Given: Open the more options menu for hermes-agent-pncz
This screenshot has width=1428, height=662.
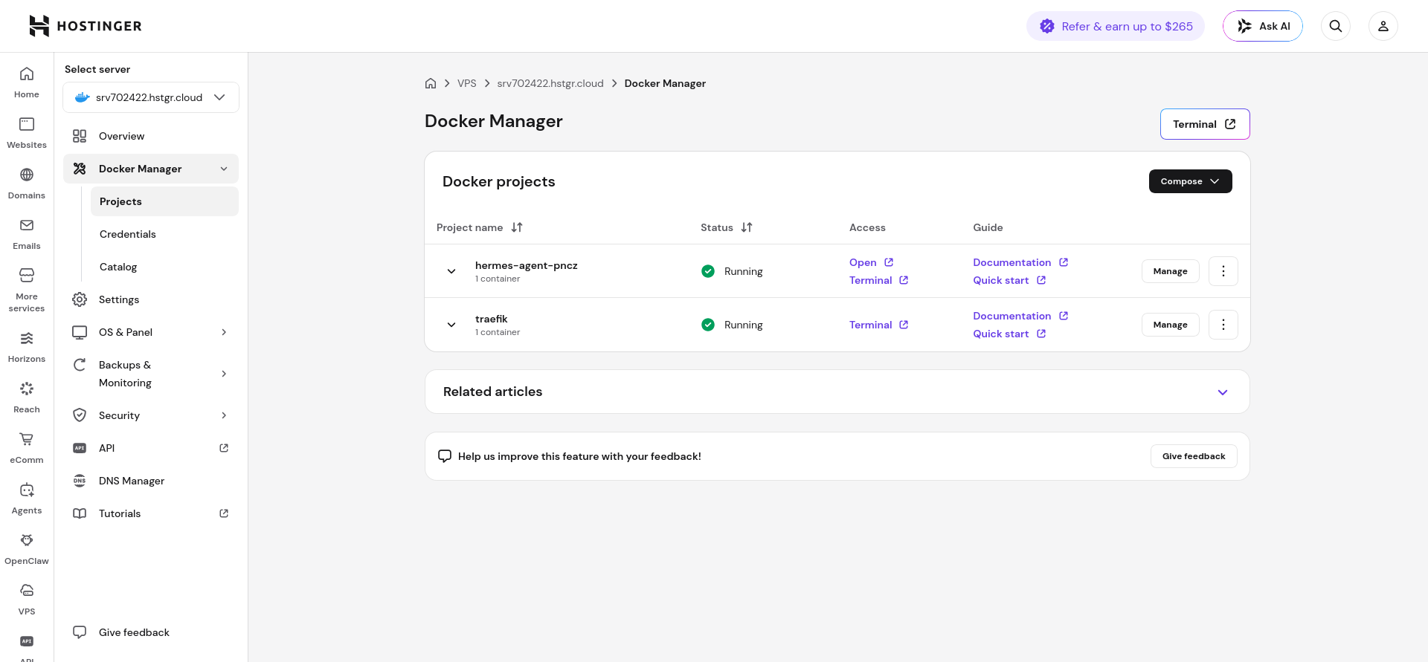Looking at the screenshot, I should (x=1223, y=271).
